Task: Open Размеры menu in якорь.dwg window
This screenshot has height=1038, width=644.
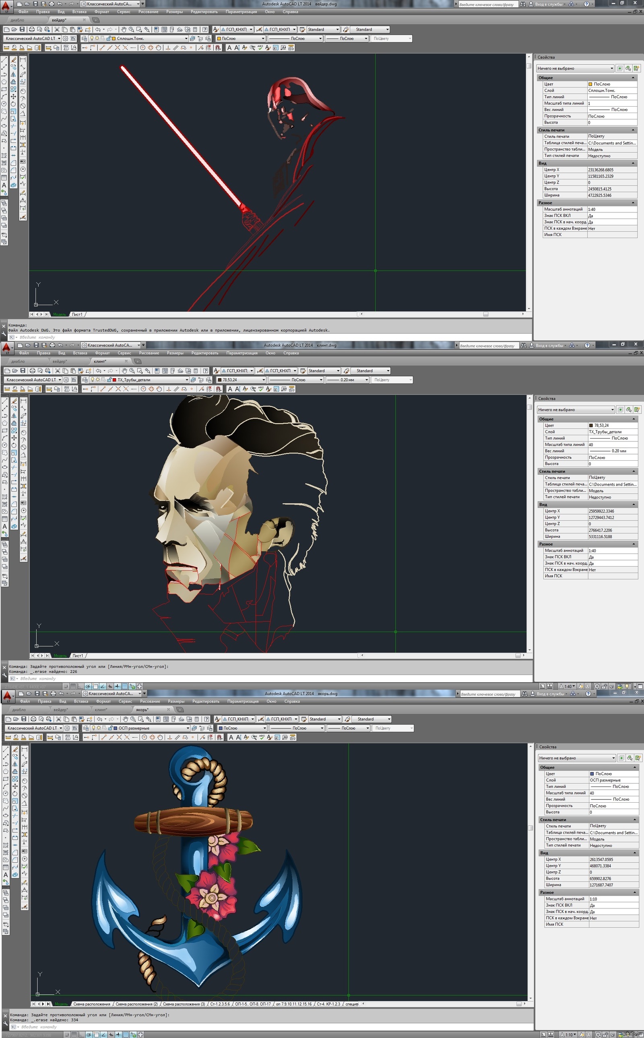Action: (176, 701)
